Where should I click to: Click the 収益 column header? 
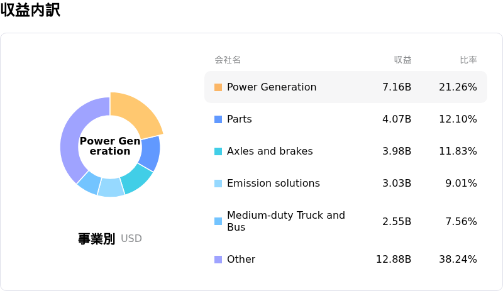[x=402, y=60]
